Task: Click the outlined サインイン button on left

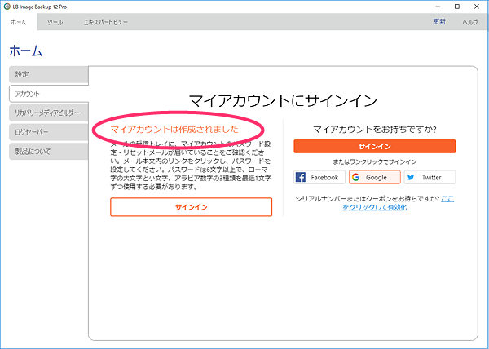Action: coord(192,207)
